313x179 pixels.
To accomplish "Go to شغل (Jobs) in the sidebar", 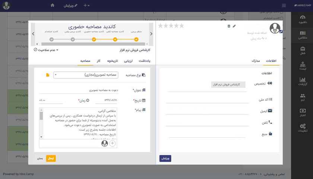I will [302, 50].
